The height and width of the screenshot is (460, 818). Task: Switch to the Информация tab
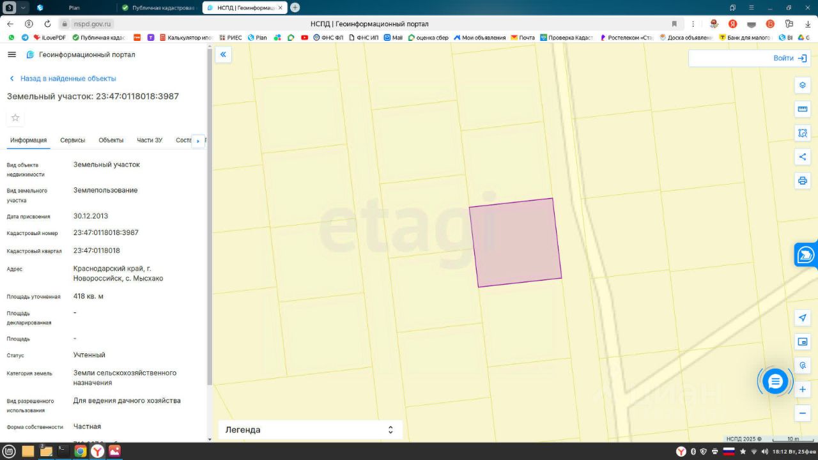[28, 140]
